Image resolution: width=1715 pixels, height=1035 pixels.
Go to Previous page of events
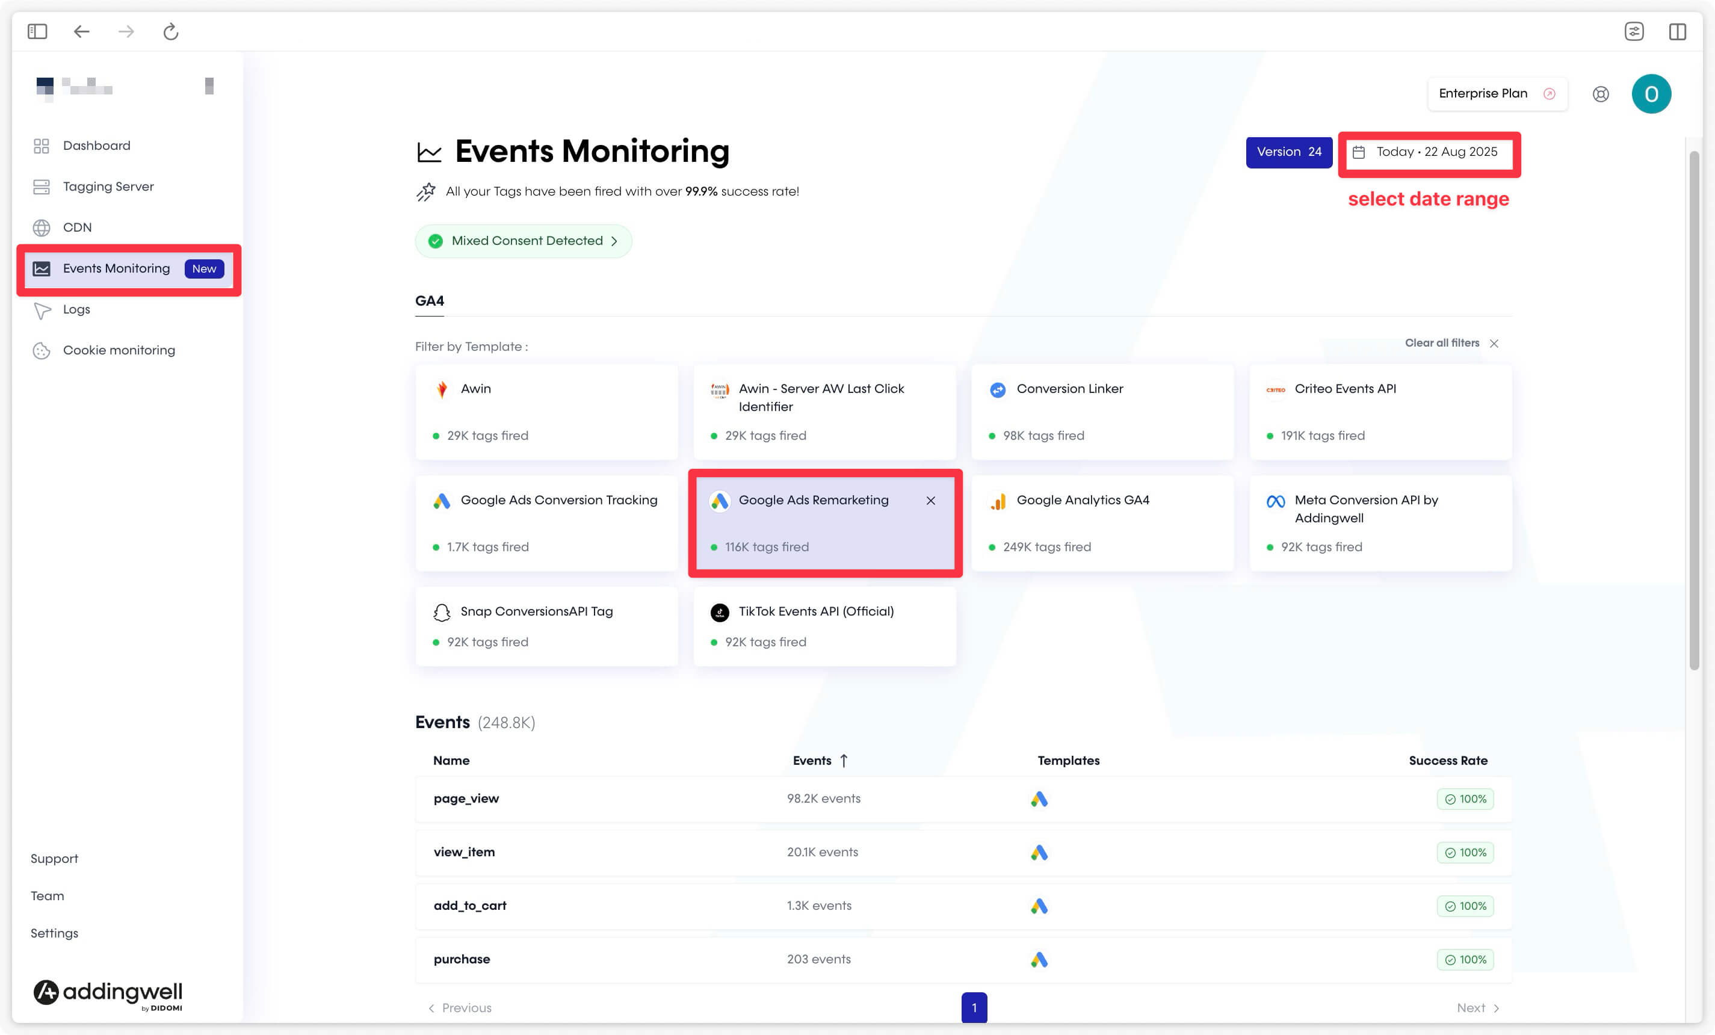459,1008
